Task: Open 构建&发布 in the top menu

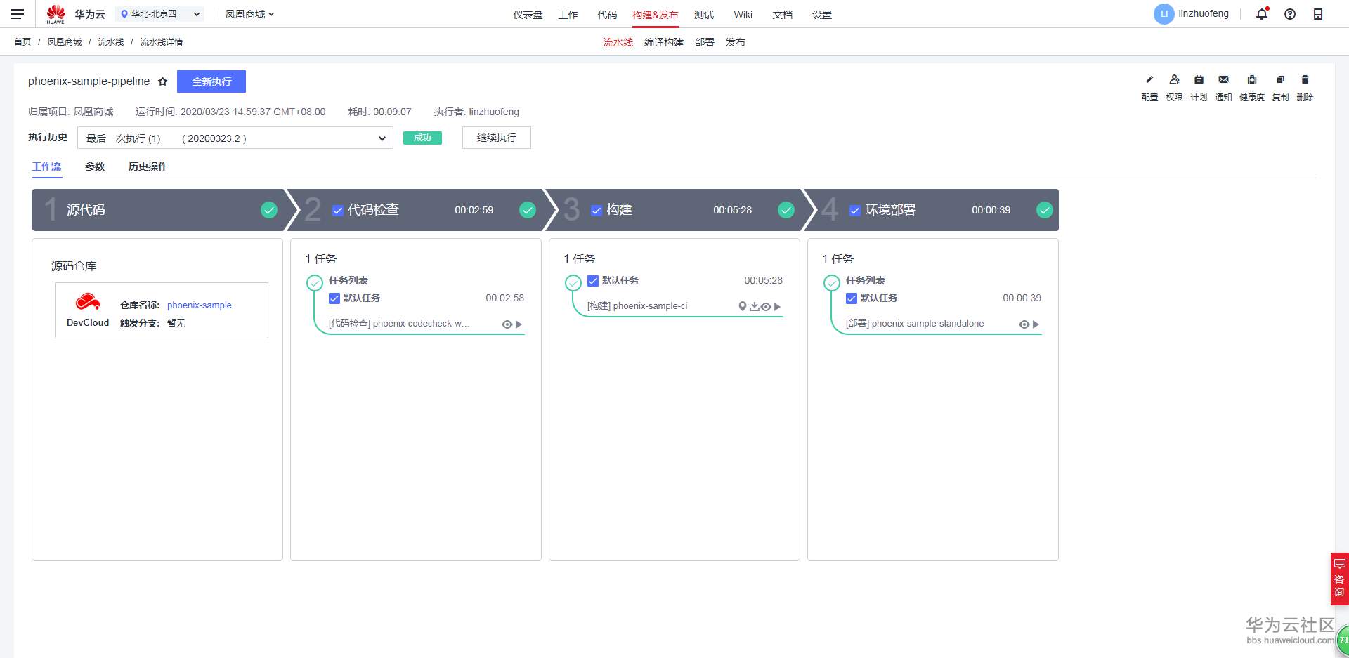Action: (656, 15)
